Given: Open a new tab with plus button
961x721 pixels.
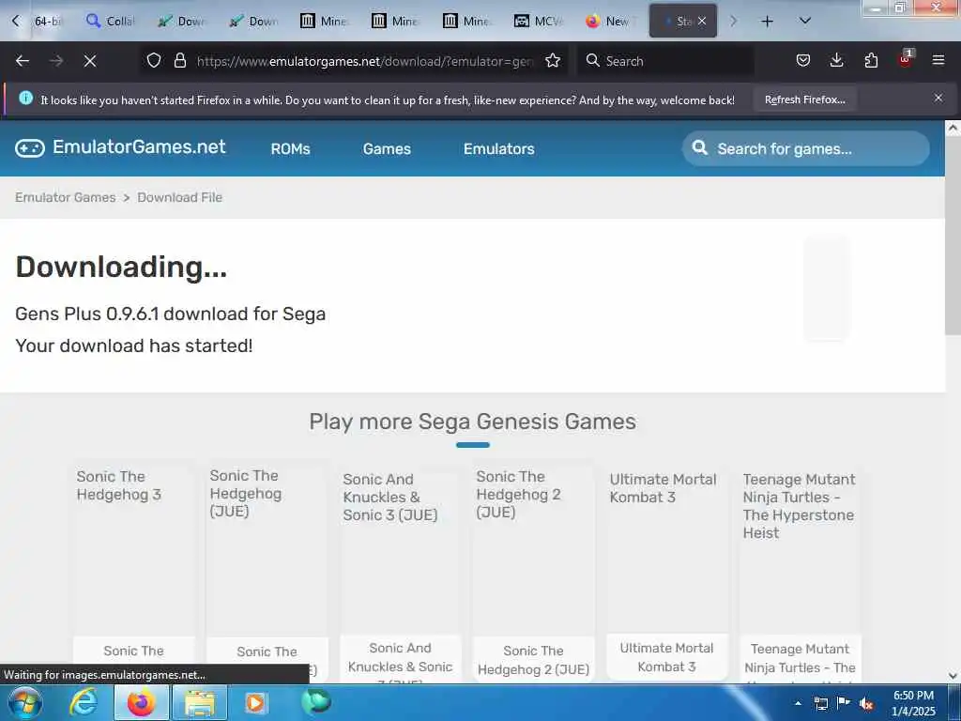Looking at the screenshot, I should coord(767,22).
